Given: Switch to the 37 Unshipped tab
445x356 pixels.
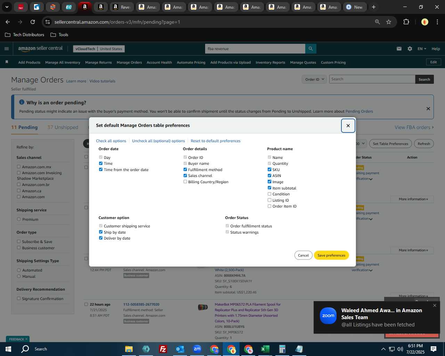Looking at the screenshot, I should point(63,127).
